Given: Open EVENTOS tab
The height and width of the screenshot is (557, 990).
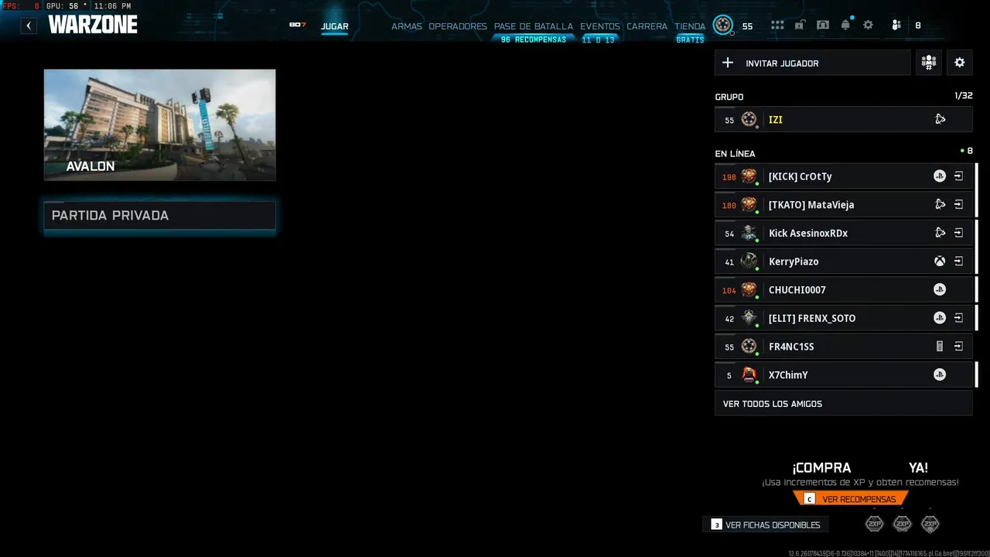Looking at the screenshot, I should 600,26.
